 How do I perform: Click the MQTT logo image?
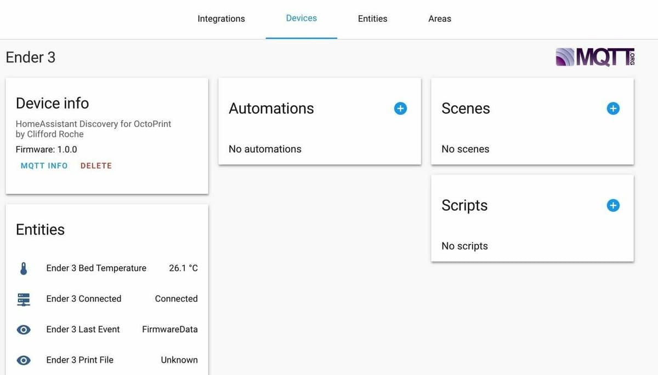click(x=595, y=56)
